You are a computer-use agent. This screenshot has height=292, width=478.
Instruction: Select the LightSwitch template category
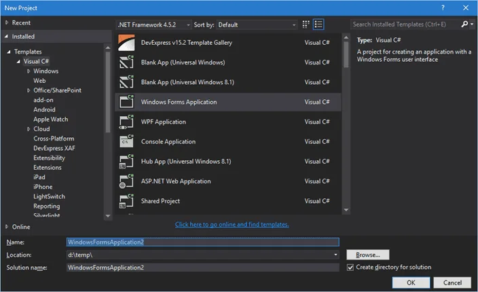49,197
